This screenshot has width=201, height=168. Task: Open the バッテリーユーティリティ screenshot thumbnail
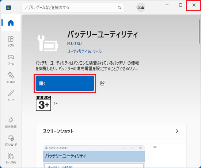click(94, 156)
